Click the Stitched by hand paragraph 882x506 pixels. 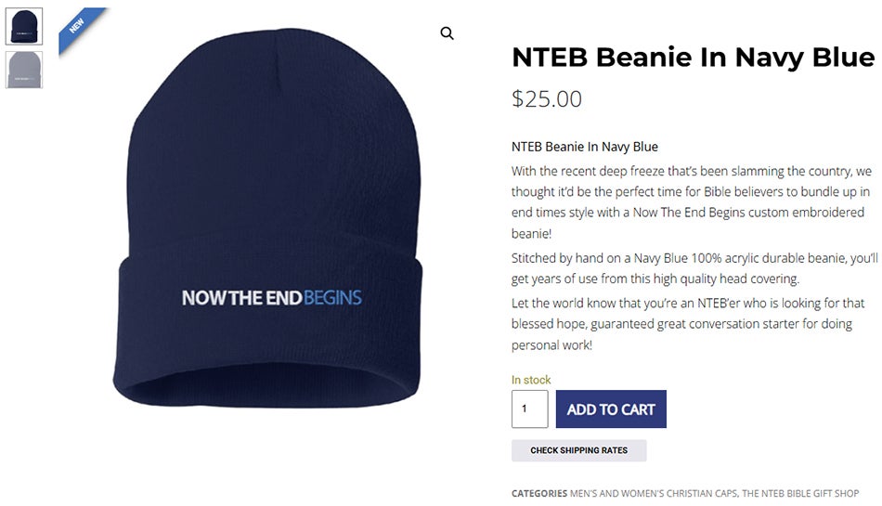(694, 267)
